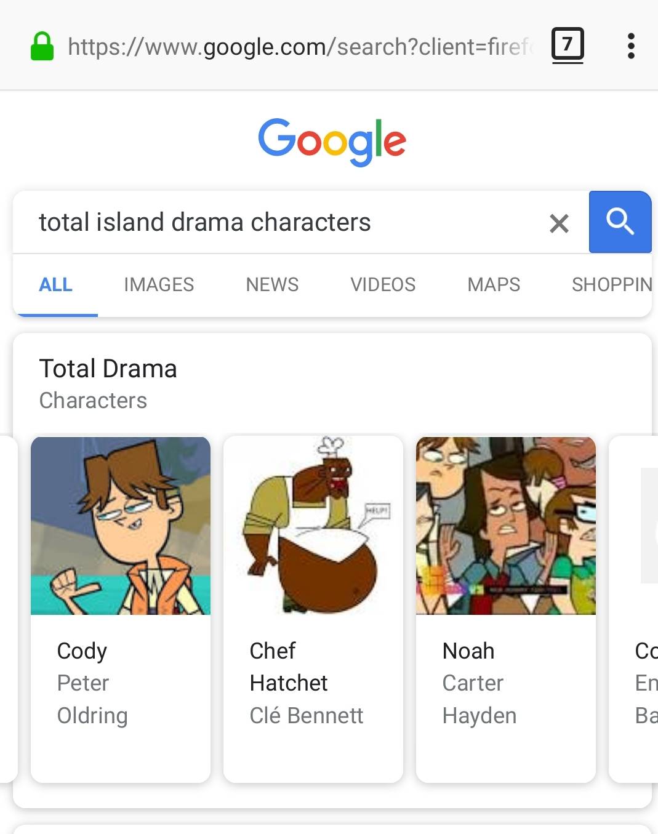The image size is (658, 834).
Task: Tap the Total Drama heading
Action: tap(108, 369)
